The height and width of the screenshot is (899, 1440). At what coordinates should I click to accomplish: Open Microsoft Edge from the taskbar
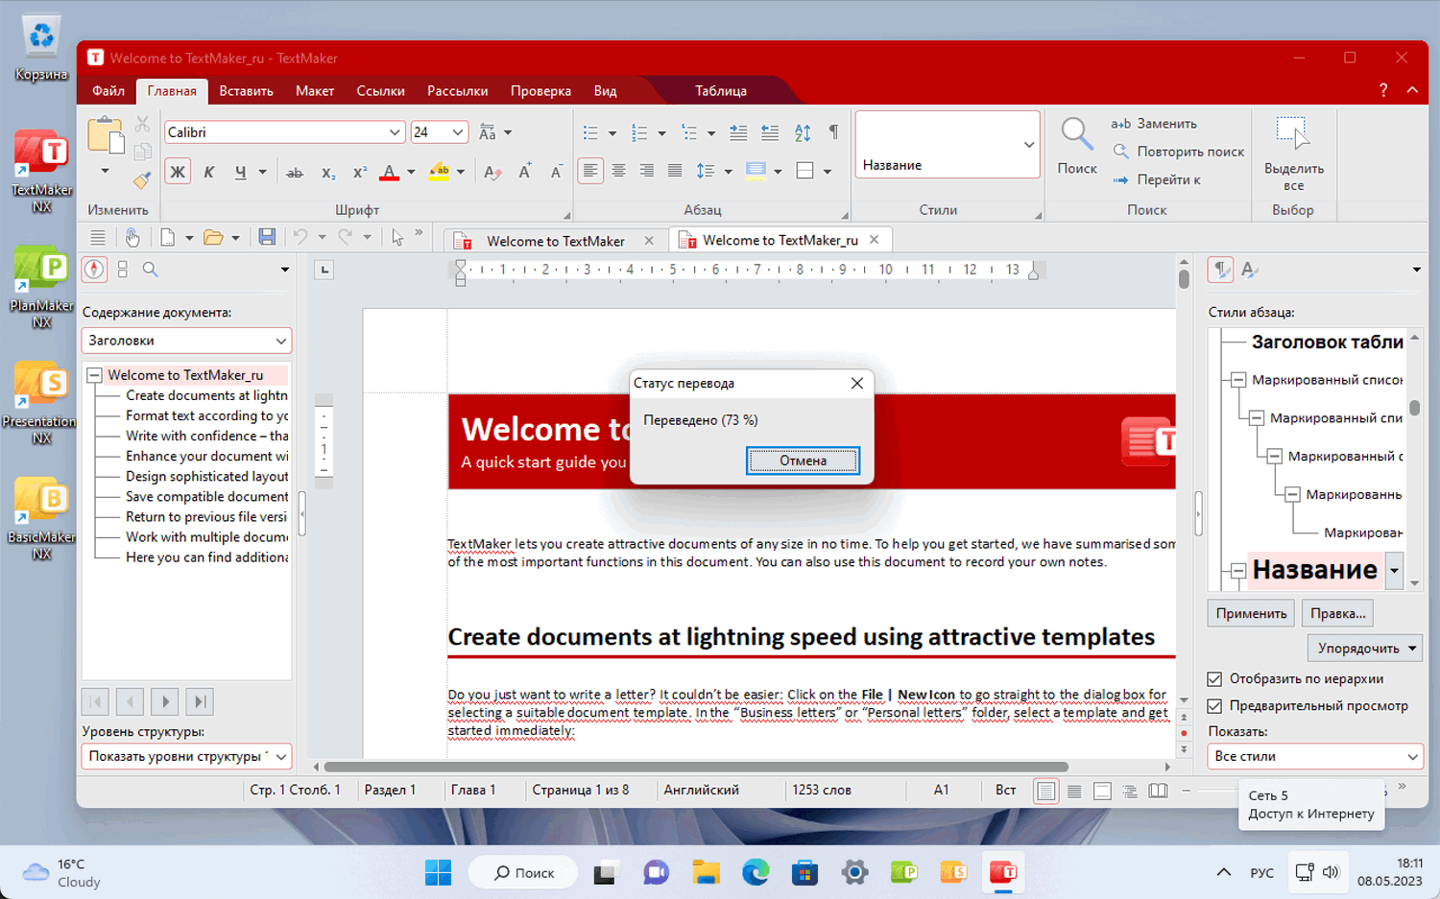click(756, 872)
